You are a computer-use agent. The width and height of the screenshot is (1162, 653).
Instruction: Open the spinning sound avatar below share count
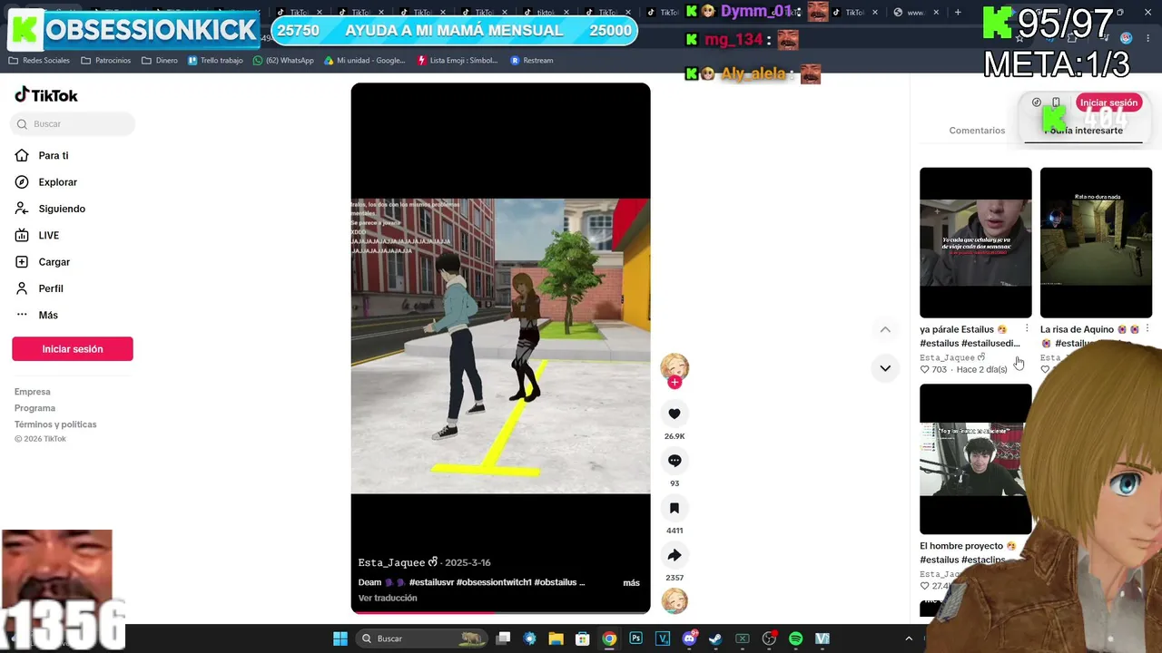click(x=675, y=600)
